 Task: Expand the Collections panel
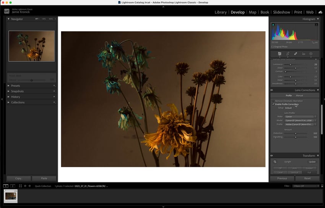[8, 102]
